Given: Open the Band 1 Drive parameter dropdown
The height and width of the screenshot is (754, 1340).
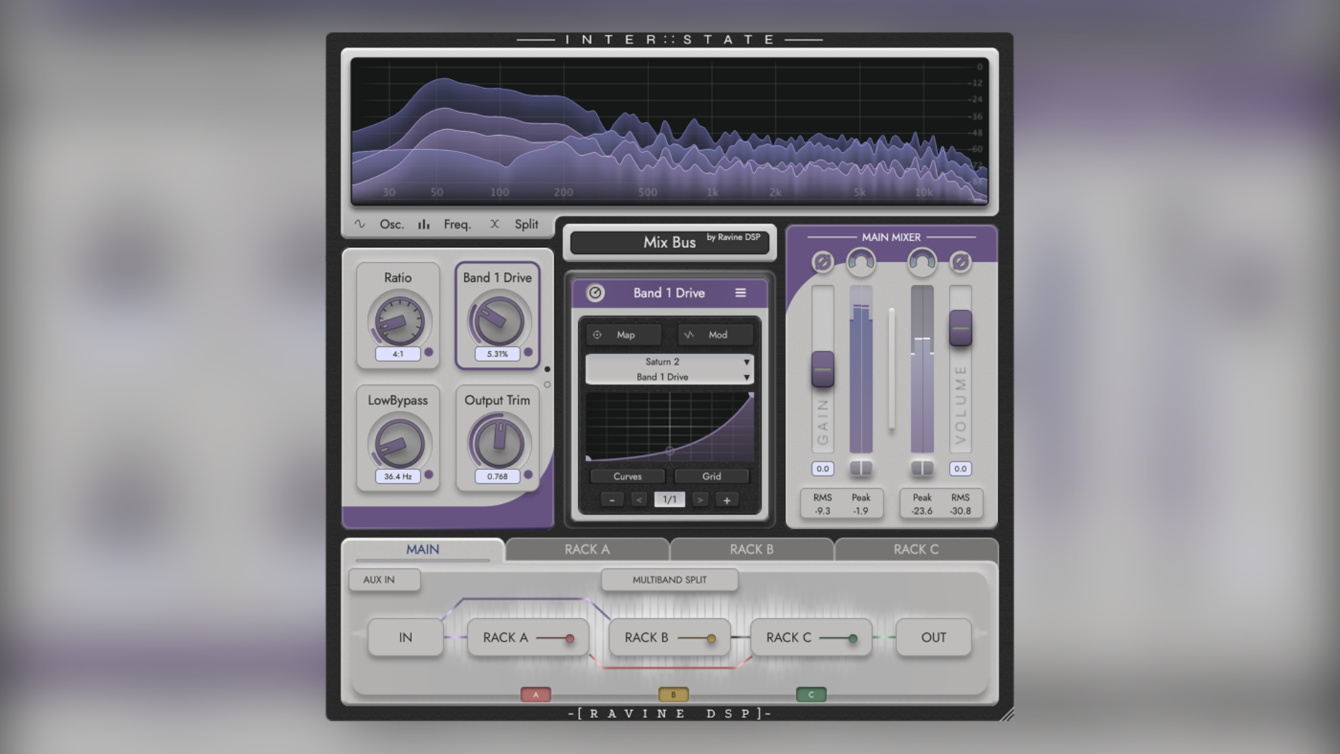Looking at the screenshot, I should 669,377.
